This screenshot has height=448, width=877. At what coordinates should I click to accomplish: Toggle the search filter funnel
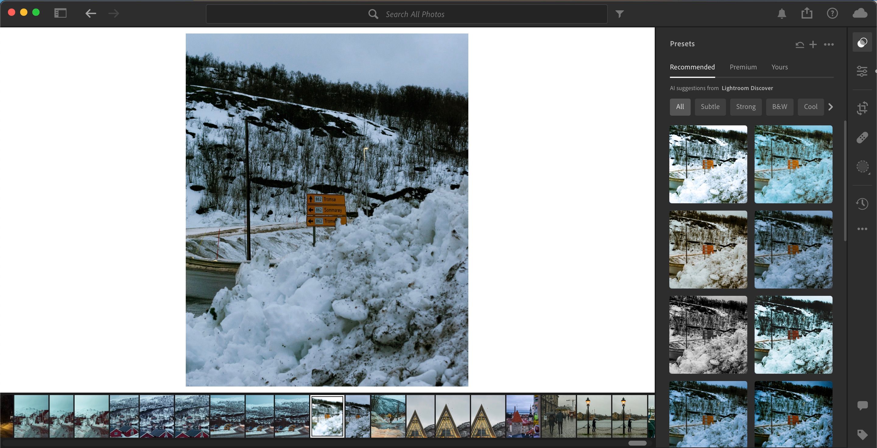[x=619, y=14]
